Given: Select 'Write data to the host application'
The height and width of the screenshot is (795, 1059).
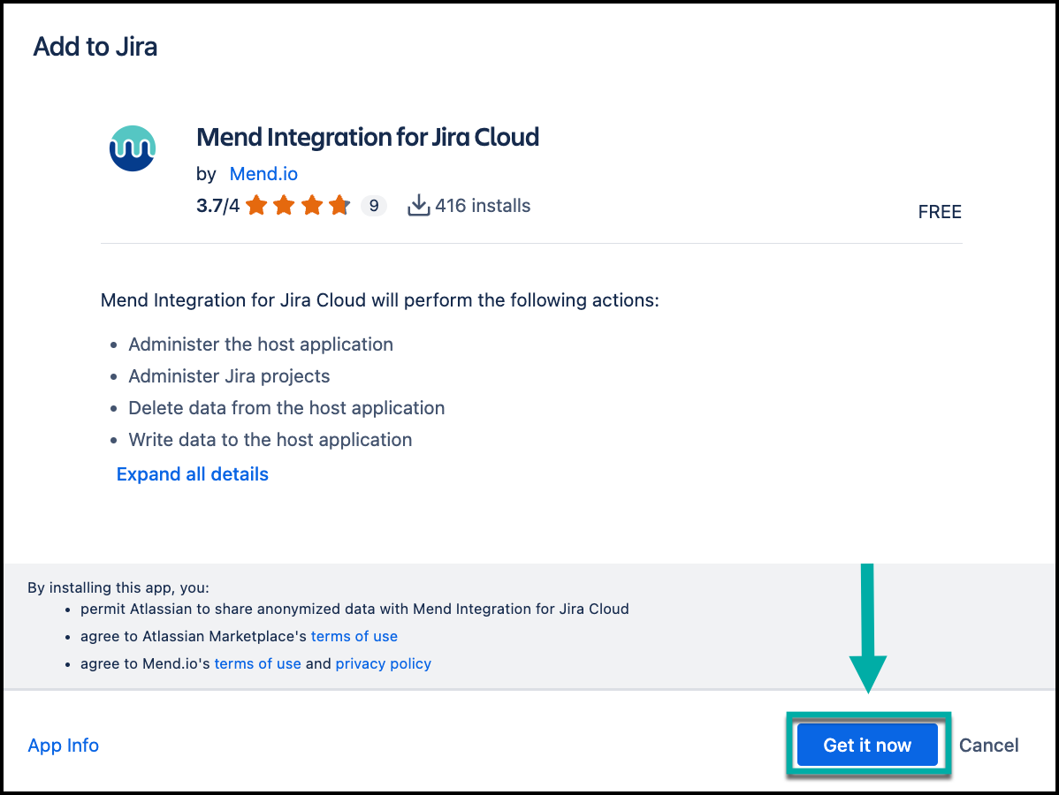Looking at the screenshot, I should 270,440.
